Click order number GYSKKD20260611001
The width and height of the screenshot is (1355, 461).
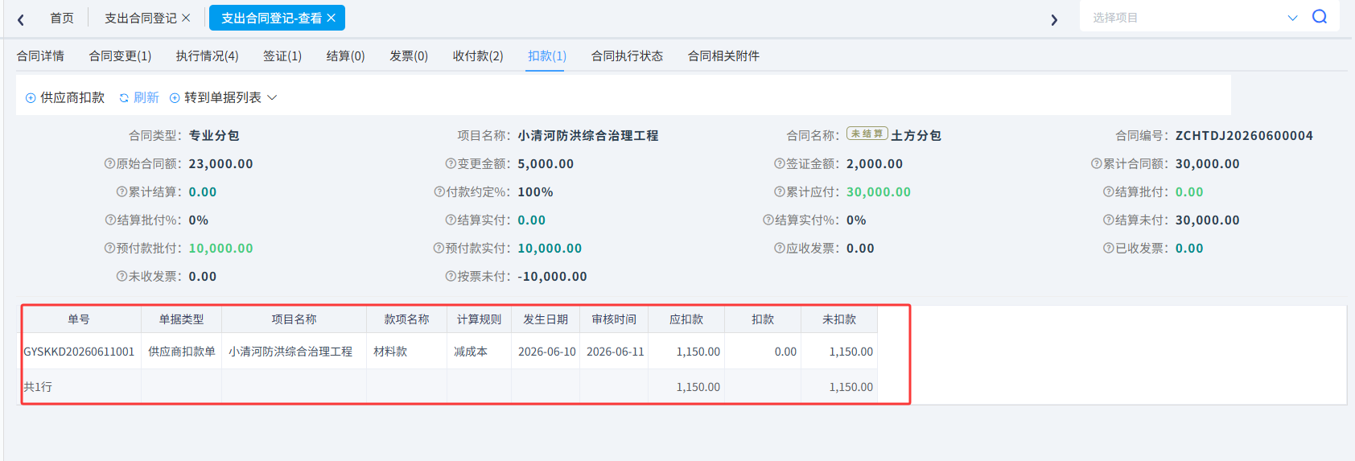[79, 352]
